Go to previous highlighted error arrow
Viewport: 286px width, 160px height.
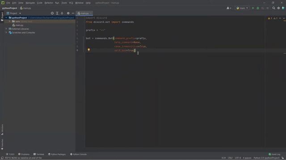coord(280,18)
